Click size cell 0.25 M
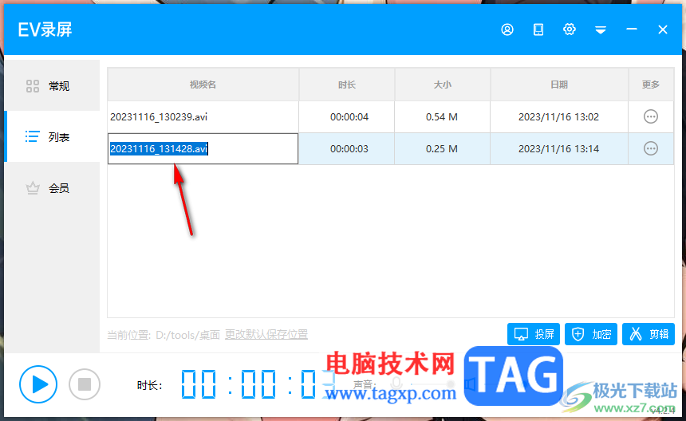This screenshot has height=421, width=686. [x=442, y=148]
